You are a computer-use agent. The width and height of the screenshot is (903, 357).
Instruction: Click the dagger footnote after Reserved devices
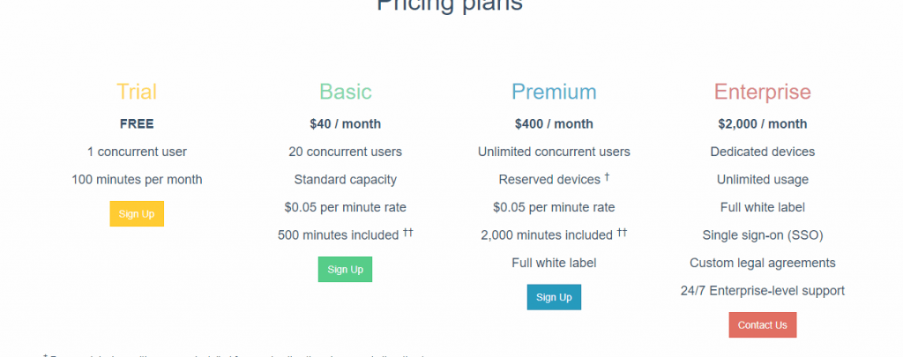tap(607, 177)
